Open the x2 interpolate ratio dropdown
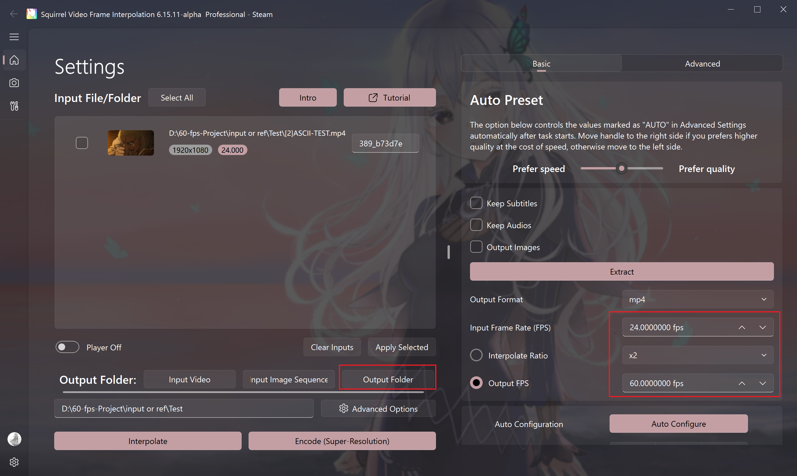 click(x=698, y=355)
